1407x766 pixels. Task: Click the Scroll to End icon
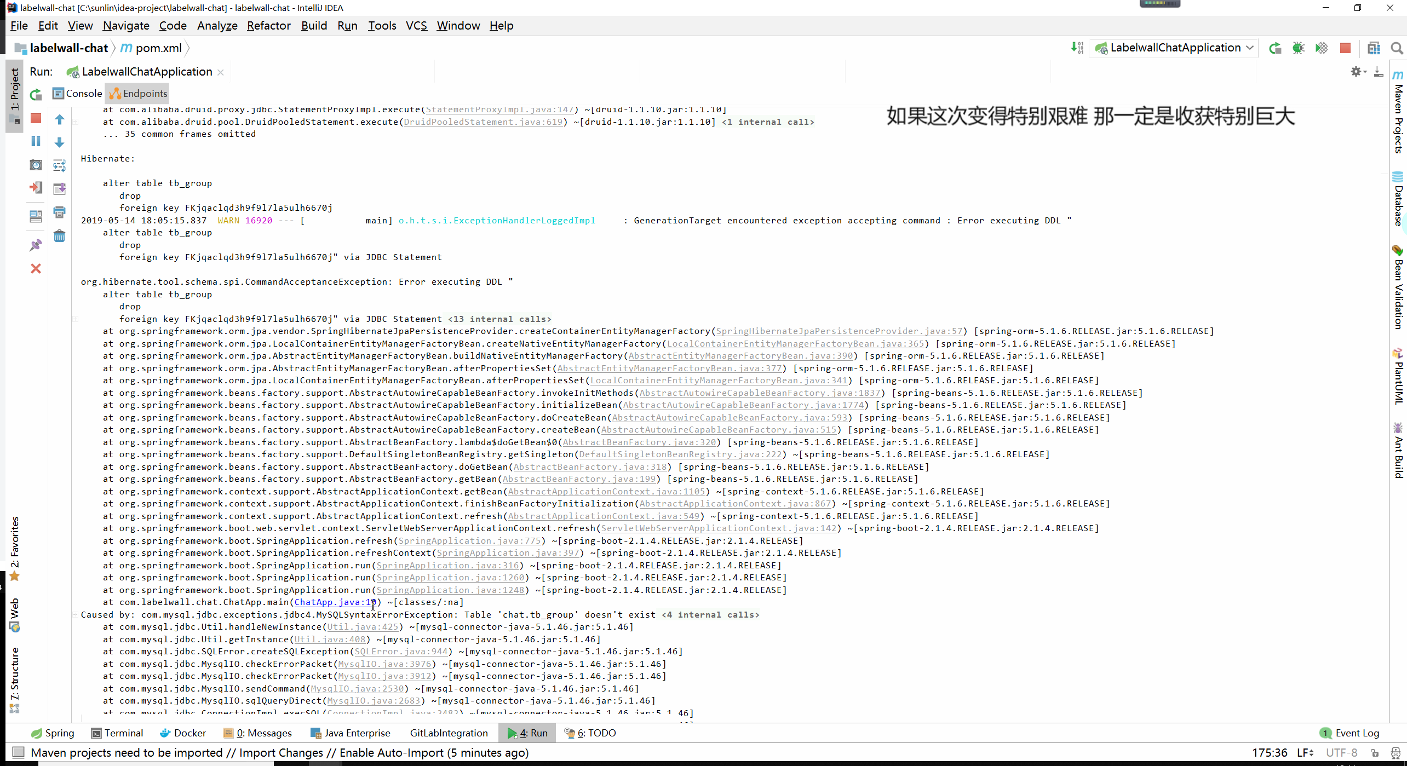tap(59, 188)
